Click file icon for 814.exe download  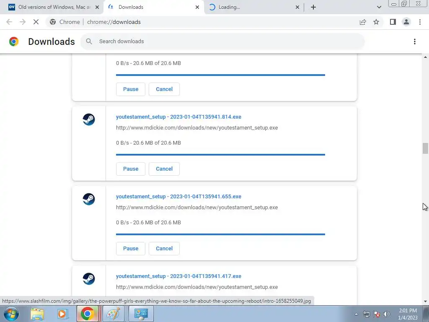pyautogui.click(x=89, y=119)
